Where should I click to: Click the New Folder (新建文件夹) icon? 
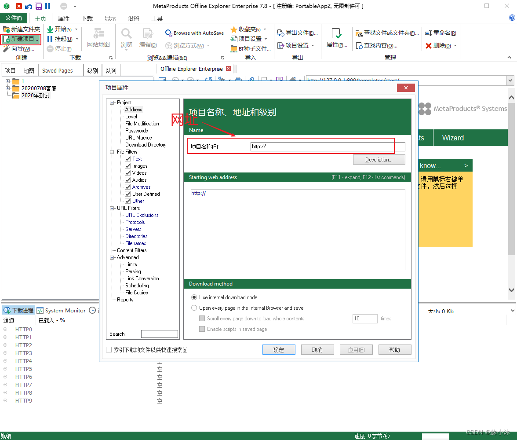click(6, 29)
